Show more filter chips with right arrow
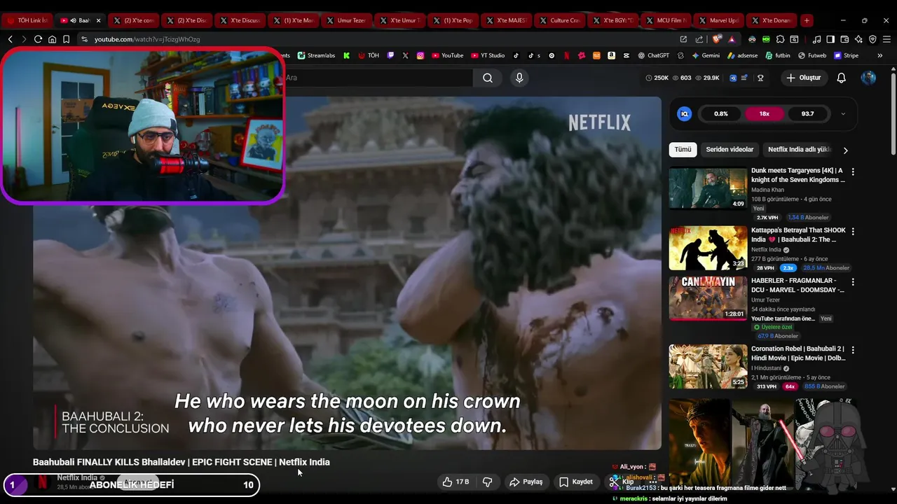The height and width of the screenshot is (504, 897). coord(845,150)
